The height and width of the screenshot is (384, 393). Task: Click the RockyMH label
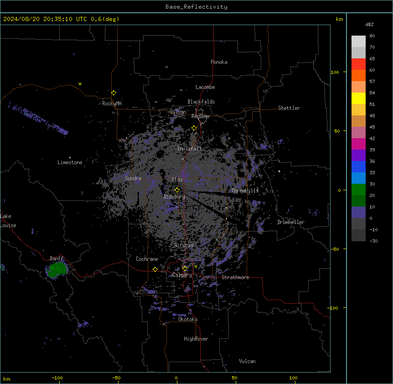[112, 104]
